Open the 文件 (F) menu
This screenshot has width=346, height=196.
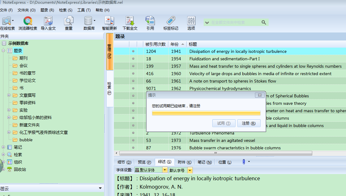pos(6,10)
